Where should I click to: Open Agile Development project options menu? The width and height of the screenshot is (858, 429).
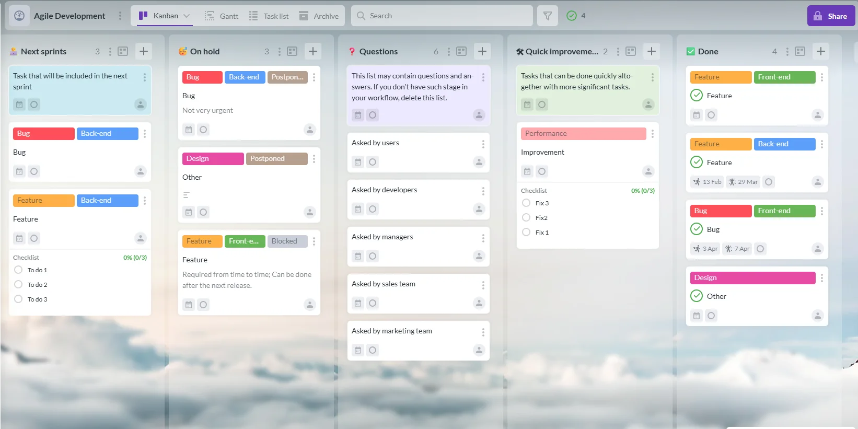click(x=120, y=16)
